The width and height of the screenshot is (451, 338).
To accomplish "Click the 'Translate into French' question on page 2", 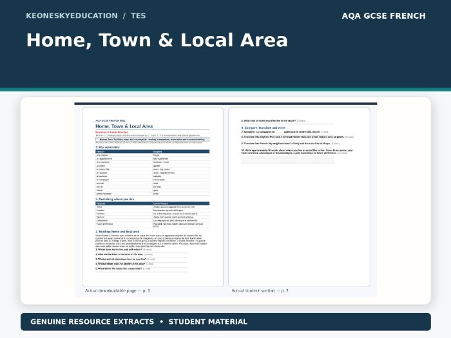I will click(x=291, y=143).
